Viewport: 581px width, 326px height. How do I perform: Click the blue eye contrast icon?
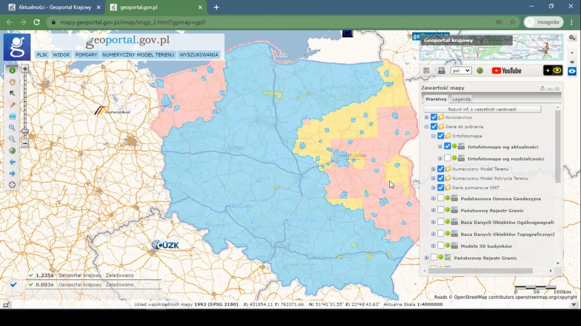[572, 71]
